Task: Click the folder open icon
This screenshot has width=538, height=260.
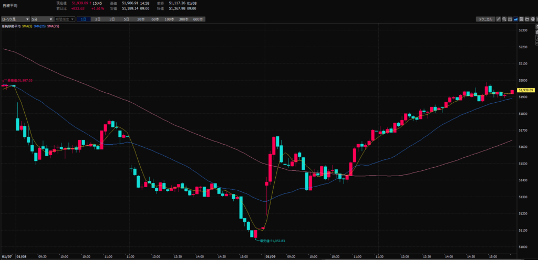Action: [528, 19]
